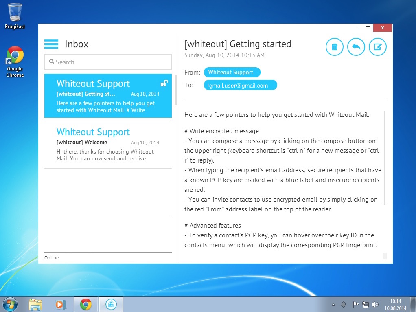This screenshot has width=416, height=312.
Task: Click the message body scrollbar
Action: (x=385, y=158)
